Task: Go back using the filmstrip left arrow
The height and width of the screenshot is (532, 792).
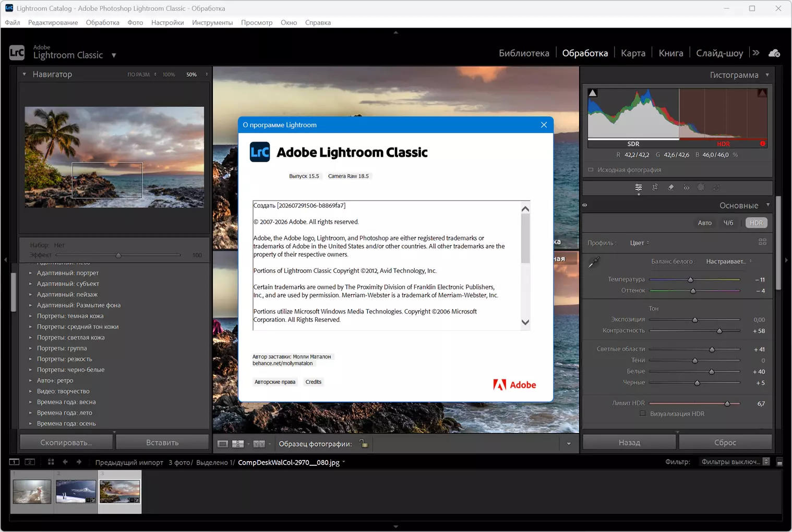Action: point(65,462)
